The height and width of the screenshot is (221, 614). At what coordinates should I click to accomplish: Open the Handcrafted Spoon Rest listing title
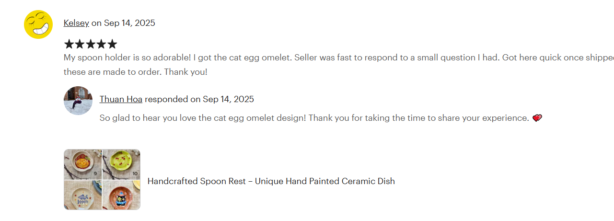pyautogui.click(x=271, y=181)
